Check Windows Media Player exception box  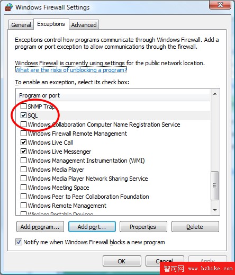[23, 170]
